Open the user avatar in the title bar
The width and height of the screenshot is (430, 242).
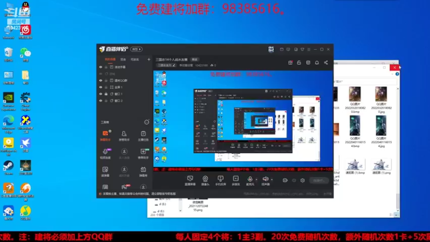coord(271,49)
